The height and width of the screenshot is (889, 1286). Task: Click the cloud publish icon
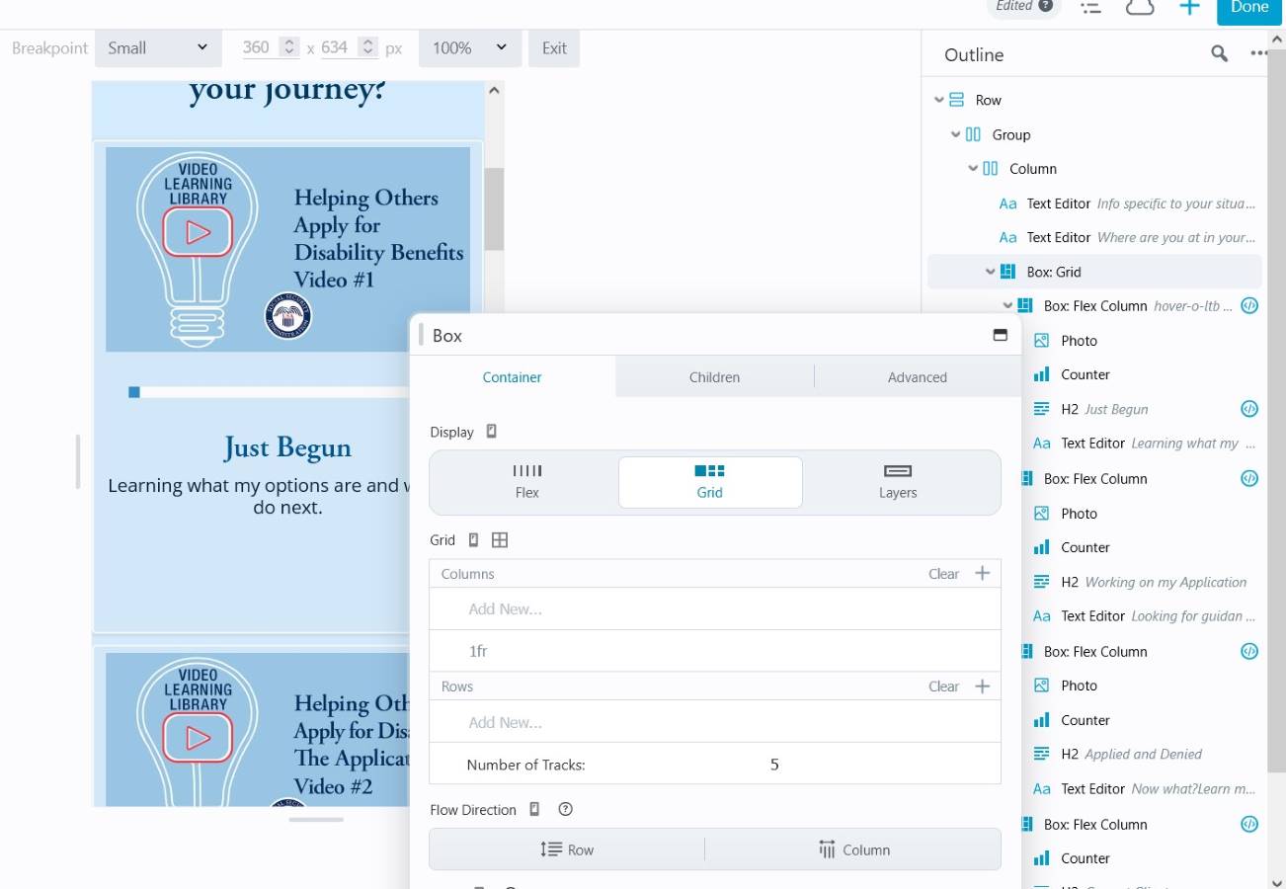pyautogui.click(x=1140, y=7)
